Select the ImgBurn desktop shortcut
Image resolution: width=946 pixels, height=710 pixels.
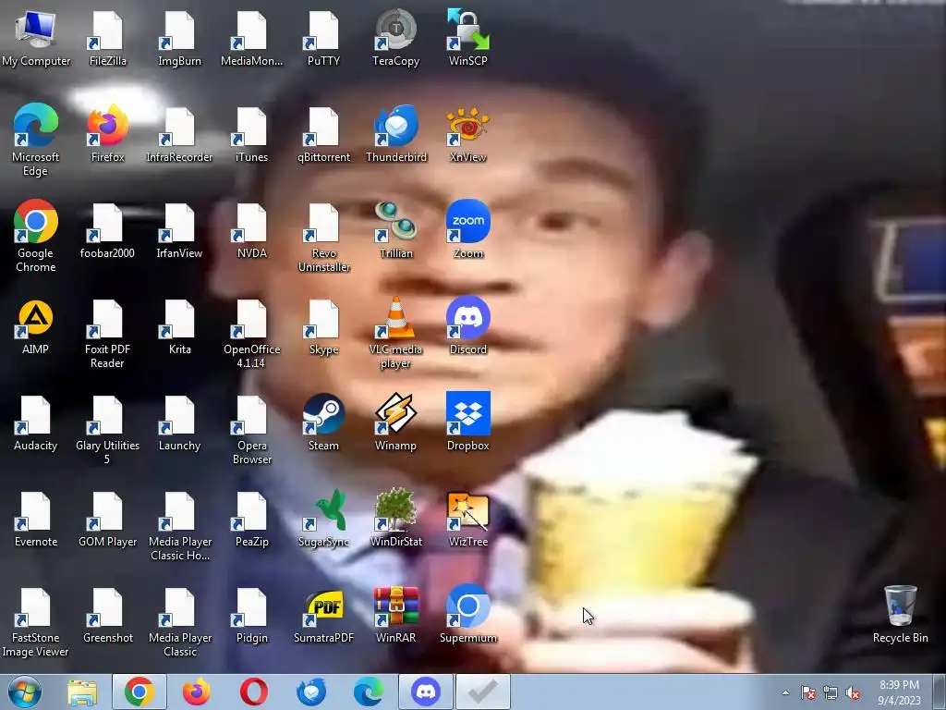179,37
